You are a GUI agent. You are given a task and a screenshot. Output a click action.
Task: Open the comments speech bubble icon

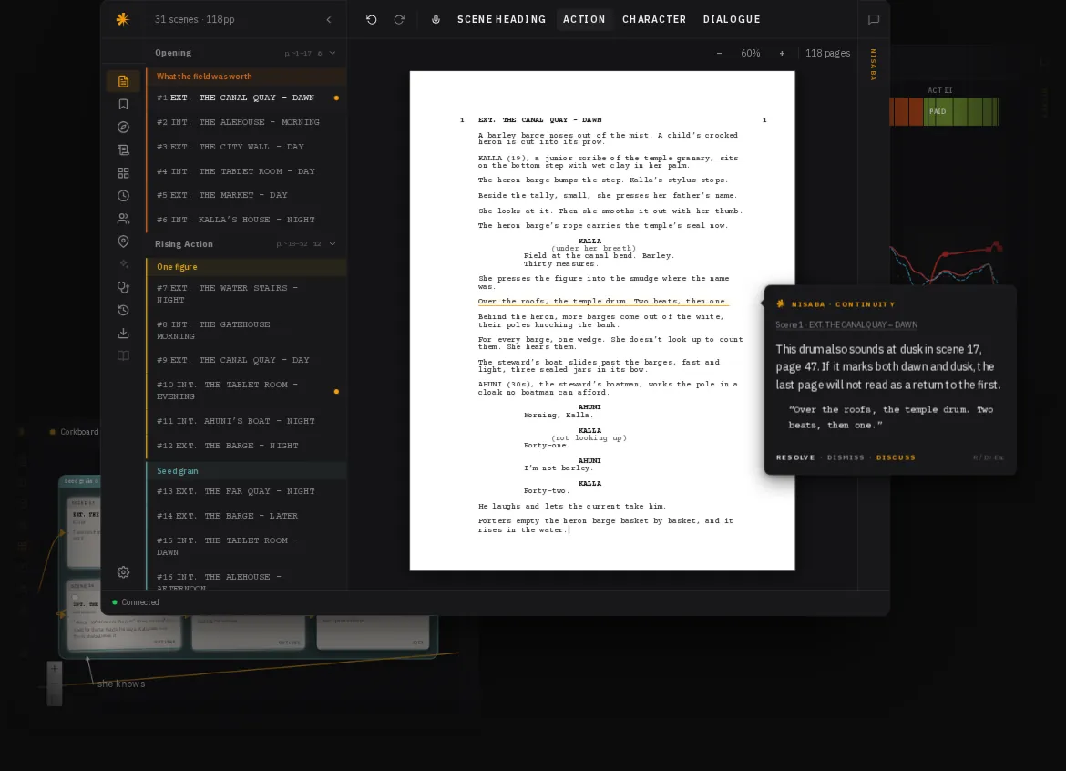874,19
